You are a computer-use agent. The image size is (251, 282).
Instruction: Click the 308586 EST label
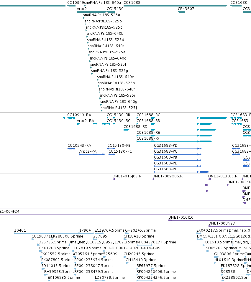228,272
